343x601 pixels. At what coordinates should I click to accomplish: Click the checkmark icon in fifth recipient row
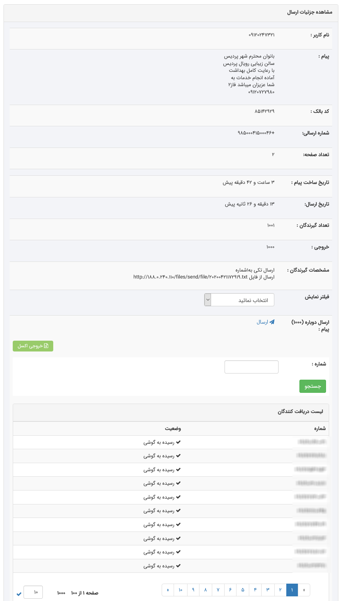(178, 497)
